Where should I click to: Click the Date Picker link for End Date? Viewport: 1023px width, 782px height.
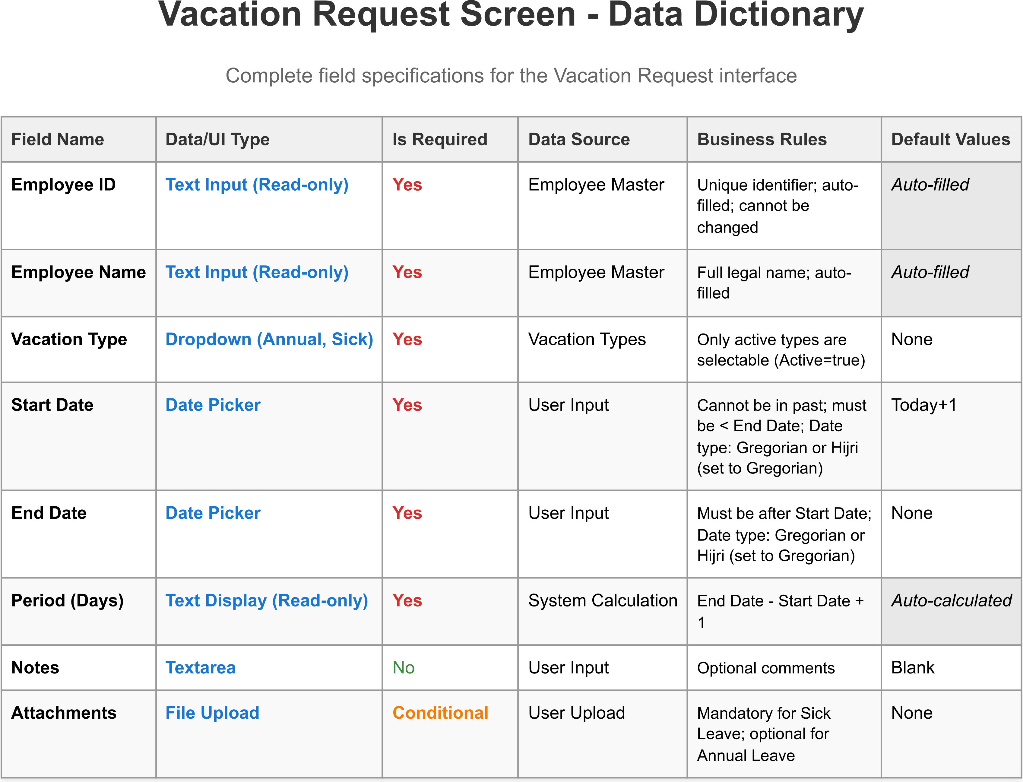(213, 513)
